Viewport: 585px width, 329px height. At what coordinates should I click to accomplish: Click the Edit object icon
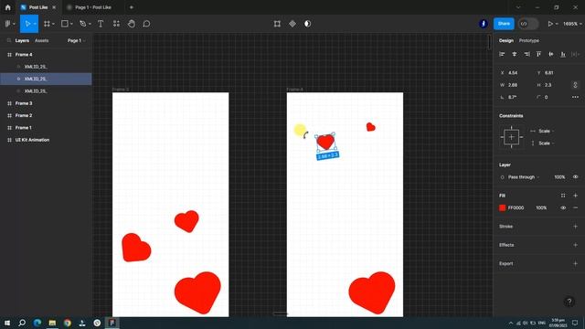pyautogui.click(x=277, y=24)
